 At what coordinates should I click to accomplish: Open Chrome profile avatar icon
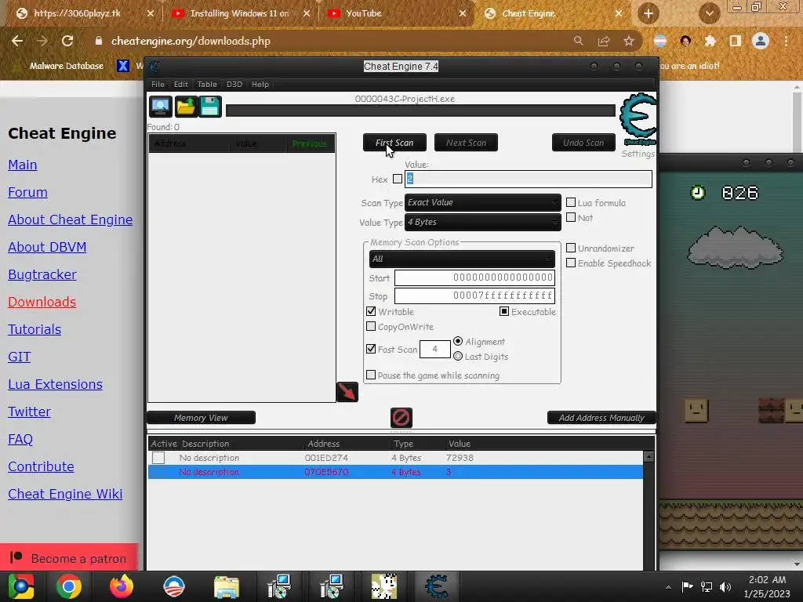click(761, 41)
